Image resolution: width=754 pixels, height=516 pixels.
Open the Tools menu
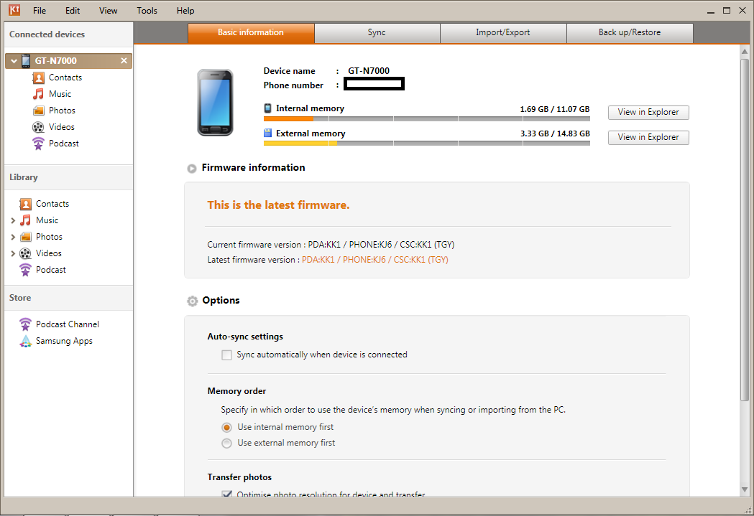[x=147, y=11]
